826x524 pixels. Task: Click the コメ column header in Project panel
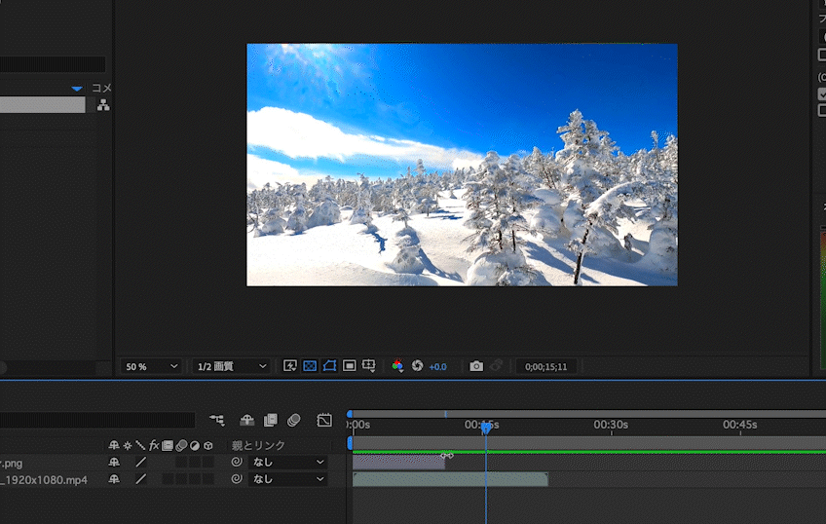pyautogui.click(x=101, y=88)
